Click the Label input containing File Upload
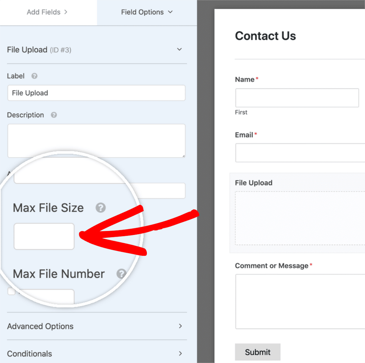 click(x=96, y=93)
